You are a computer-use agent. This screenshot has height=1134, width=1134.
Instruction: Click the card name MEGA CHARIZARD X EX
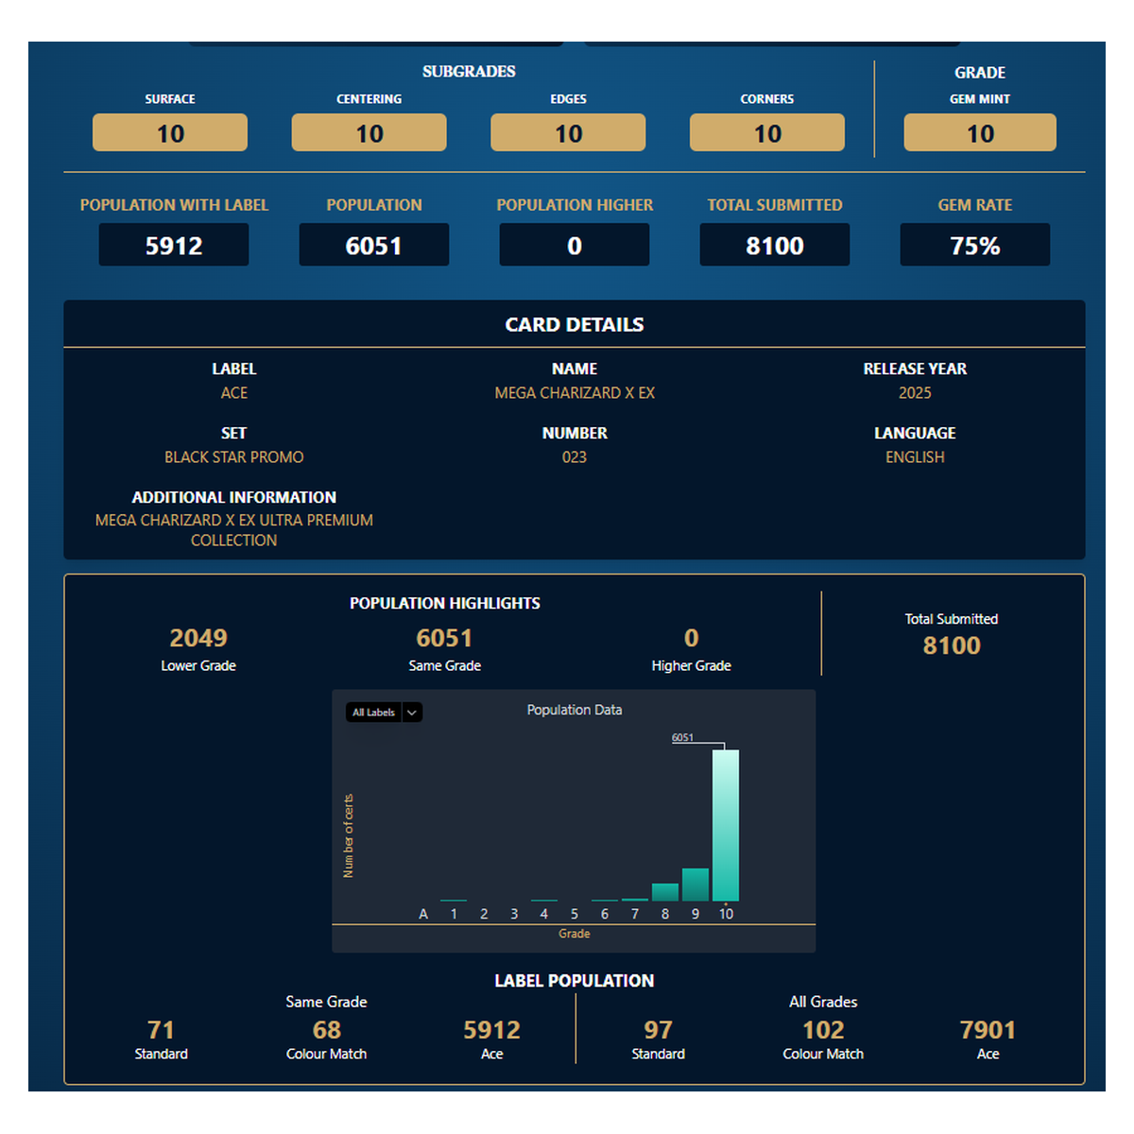(x=575, y=393)
